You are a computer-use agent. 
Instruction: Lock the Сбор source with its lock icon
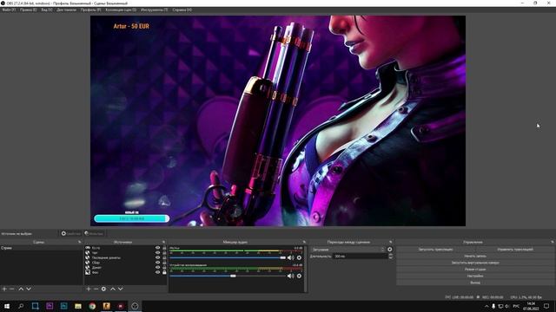pyautogui.click(x=164, y=263)
